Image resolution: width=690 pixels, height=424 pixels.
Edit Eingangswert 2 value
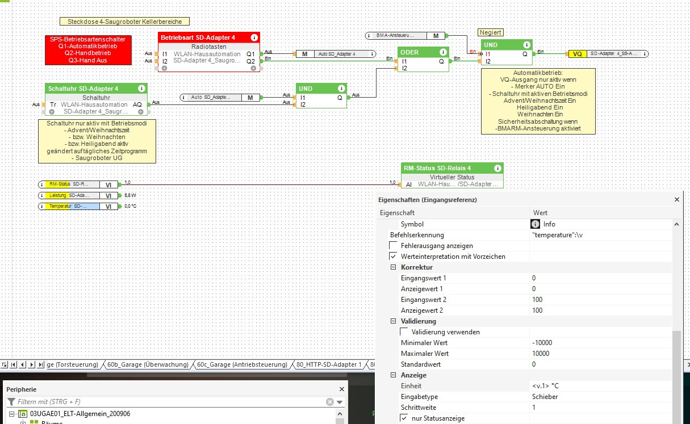pos(601,300)
